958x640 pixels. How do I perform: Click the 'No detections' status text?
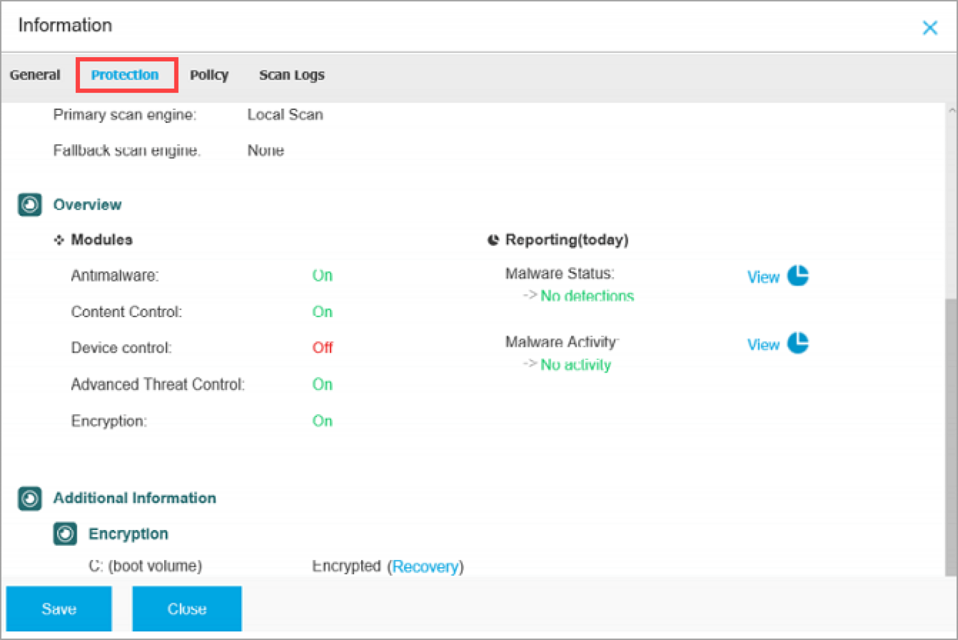pos(587,296)
